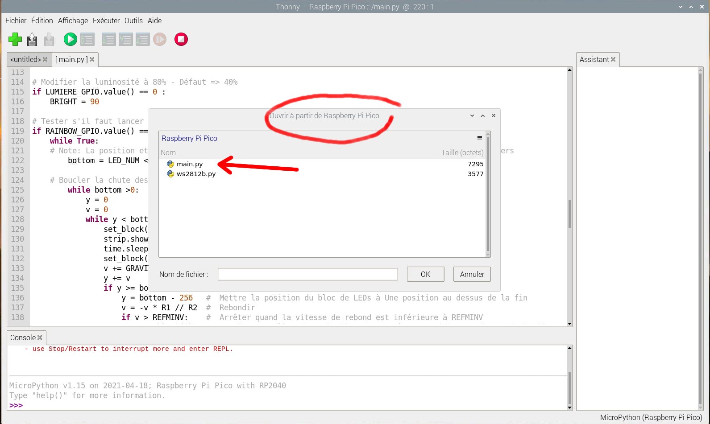Viewport: 710px width, 424px height.
Task: Select the Assistant panel tab
Action: [594, 59]
